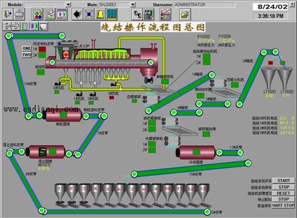Click the red 3# fan status indicator

pos(112,98)
